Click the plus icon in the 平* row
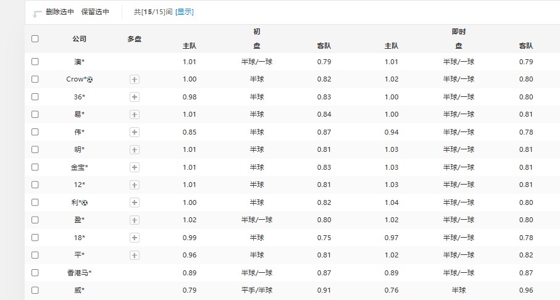 pos(135,255)
